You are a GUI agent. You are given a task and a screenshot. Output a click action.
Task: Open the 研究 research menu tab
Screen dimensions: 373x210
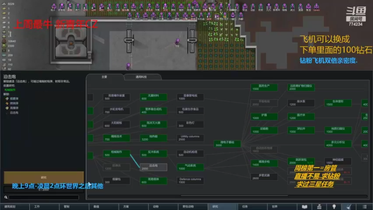point(223,207)
